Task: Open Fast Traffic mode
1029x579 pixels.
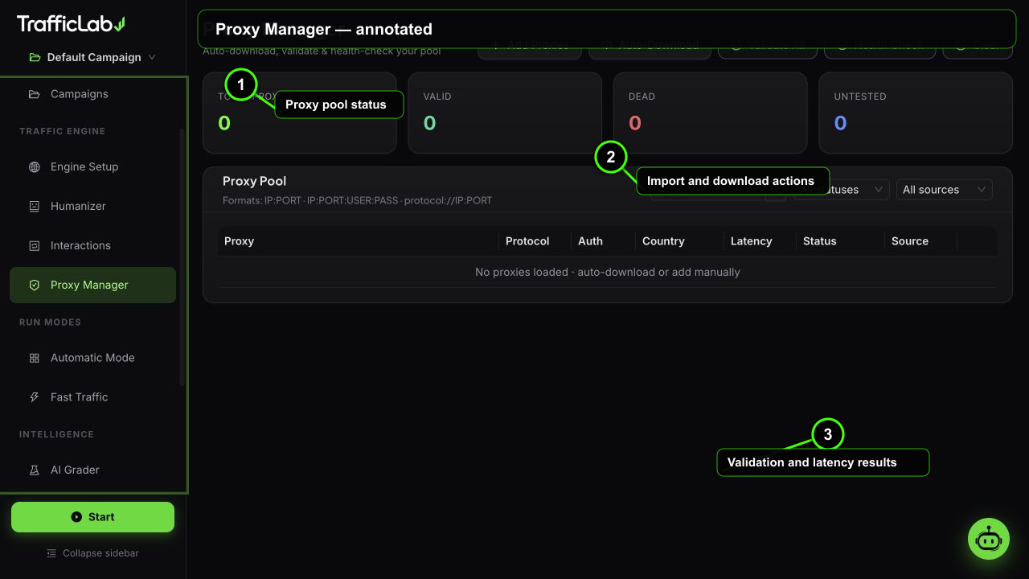Action: click(92, 397)
